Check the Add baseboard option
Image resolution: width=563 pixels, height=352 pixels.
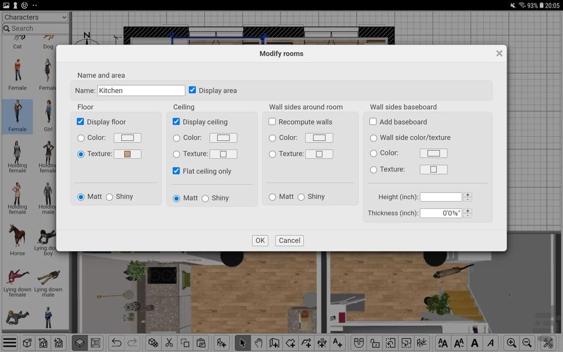pyautogui.click(x=374, y=122)
